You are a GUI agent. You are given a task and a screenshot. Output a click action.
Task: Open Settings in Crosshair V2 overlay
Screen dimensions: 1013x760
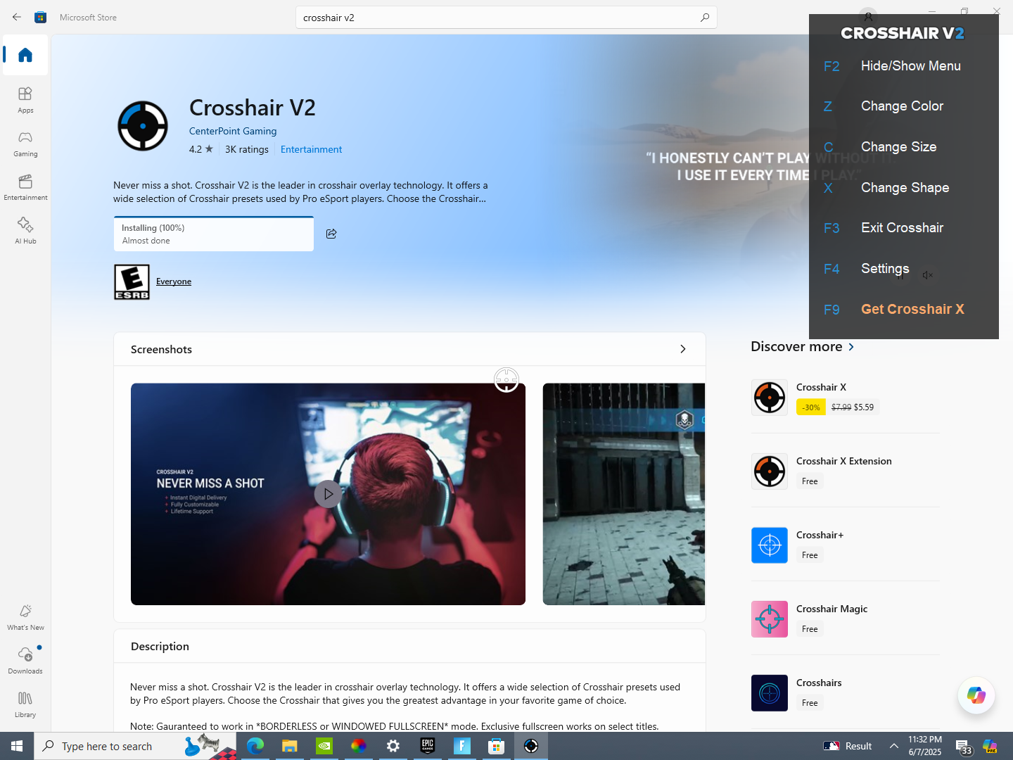point(885,269)
